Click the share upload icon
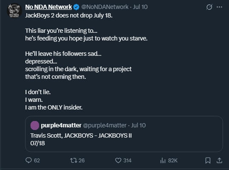Image resolution: width=229 pixels, height=170 pixels. pos(219,160)
